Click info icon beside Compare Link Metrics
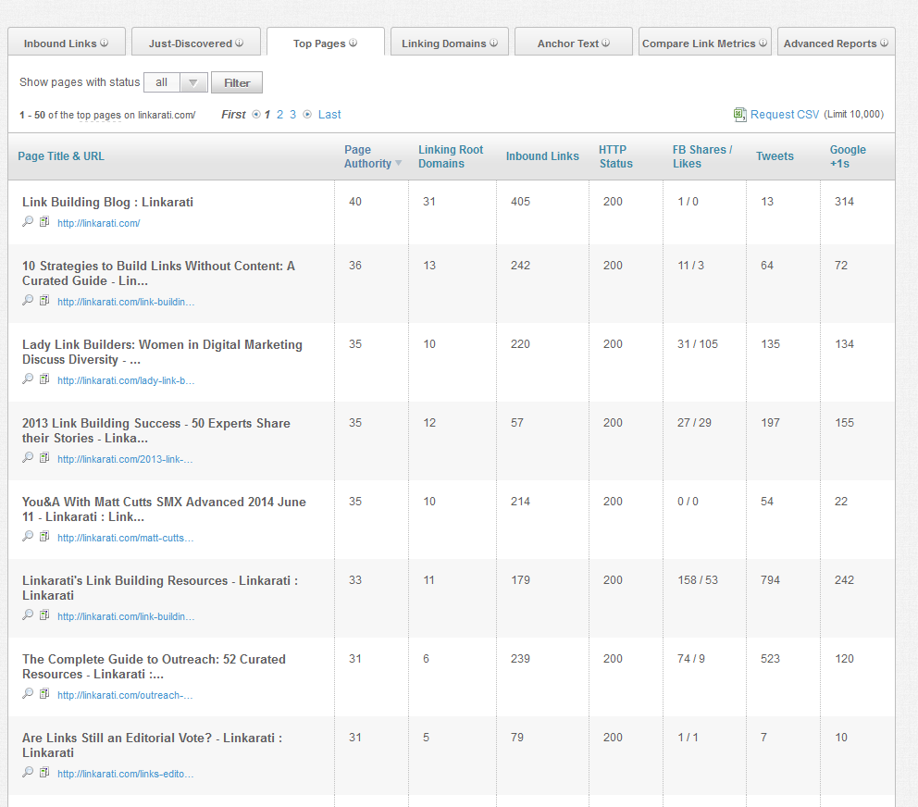Viewport: 918px width, 807px height. pos(763,43)
